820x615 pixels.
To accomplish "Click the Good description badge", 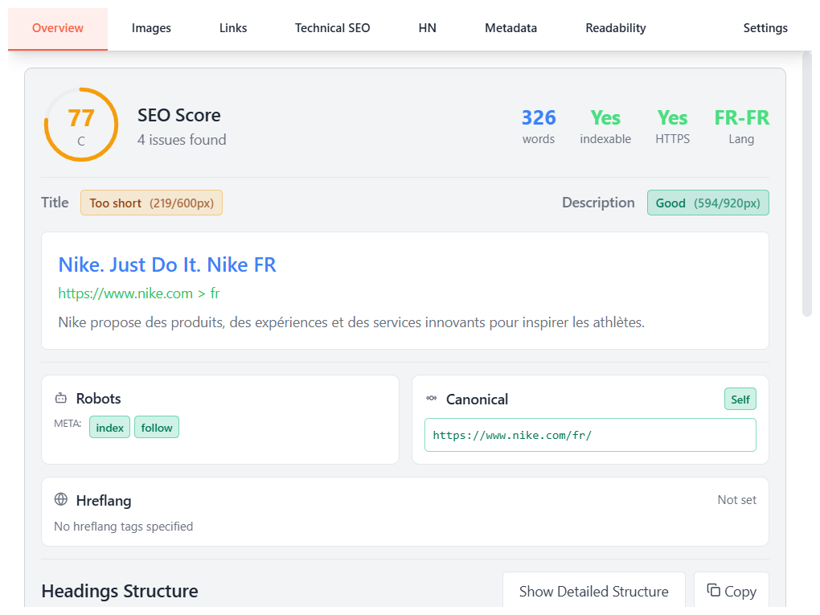I will coord(707,203).
